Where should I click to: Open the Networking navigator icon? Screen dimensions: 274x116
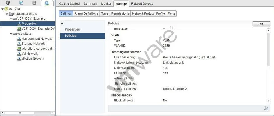47,3
